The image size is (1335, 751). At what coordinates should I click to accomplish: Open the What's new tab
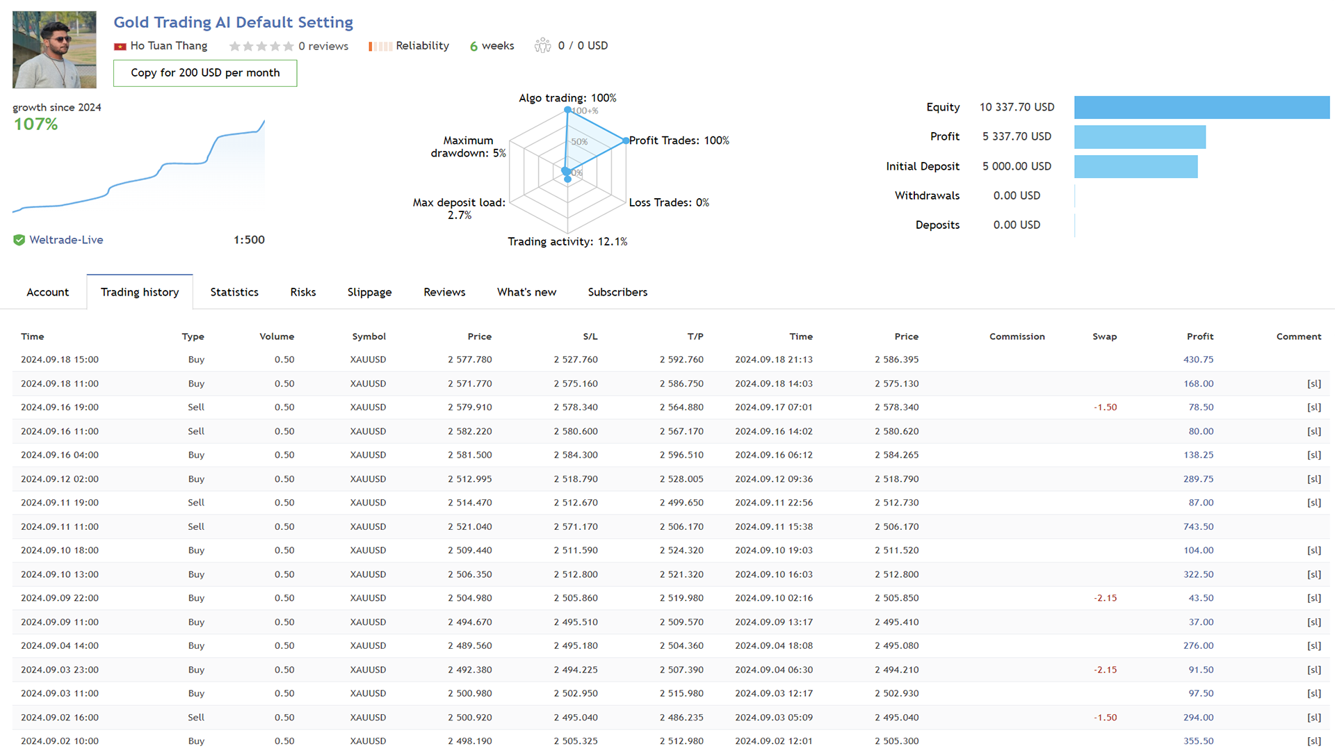tap(526, 292)
